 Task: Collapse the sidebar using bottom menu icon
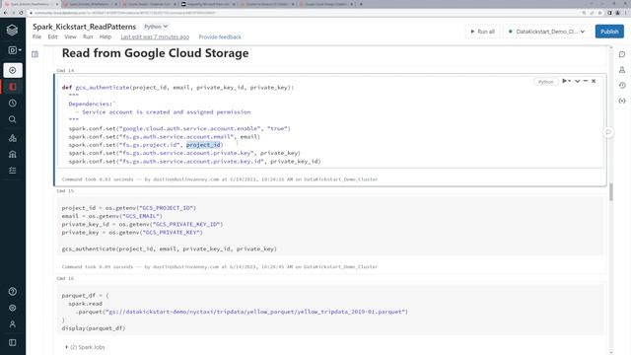[13, 342]
